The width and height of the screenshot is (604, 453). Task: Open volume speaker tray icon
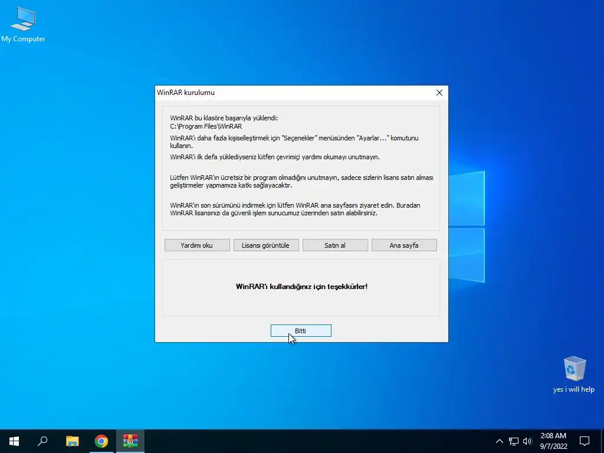527,441
